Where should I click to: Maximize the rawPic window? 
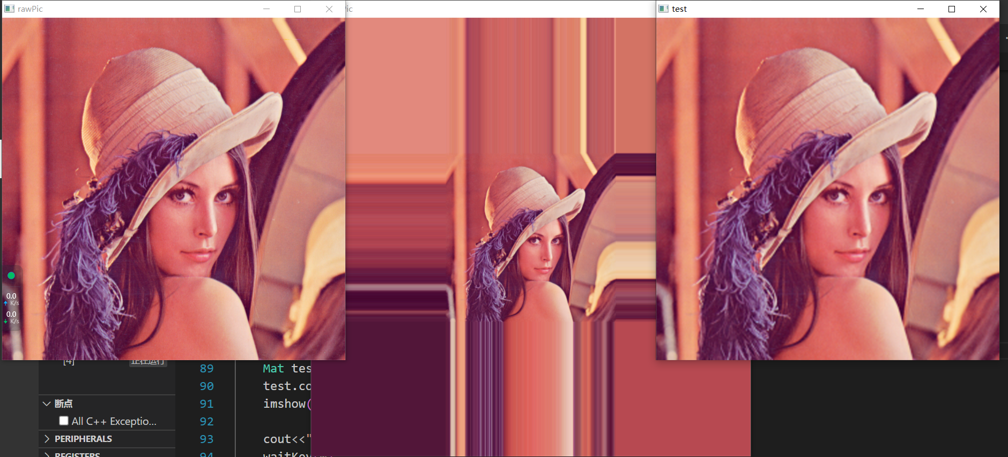click(x=298, y=9)
